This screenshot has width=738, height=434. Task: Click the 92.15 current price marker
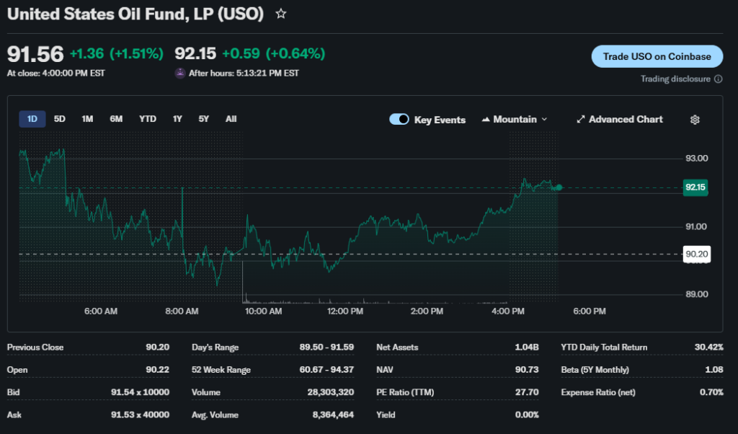[x=695, y=187]
